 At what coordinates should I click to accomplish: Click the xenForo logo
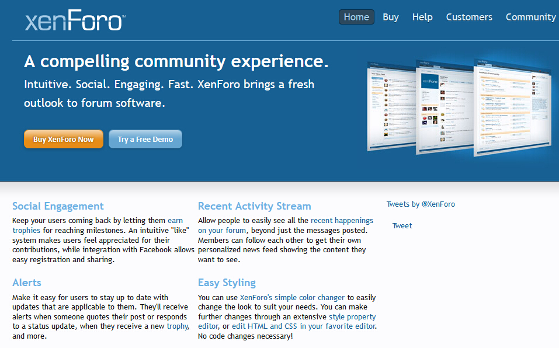click(74, 20)
